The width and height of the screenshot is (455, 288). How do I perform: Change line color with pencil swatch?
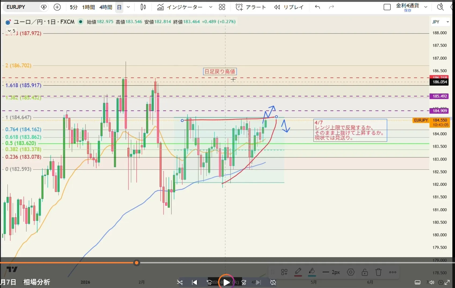(x=298, y=272)
